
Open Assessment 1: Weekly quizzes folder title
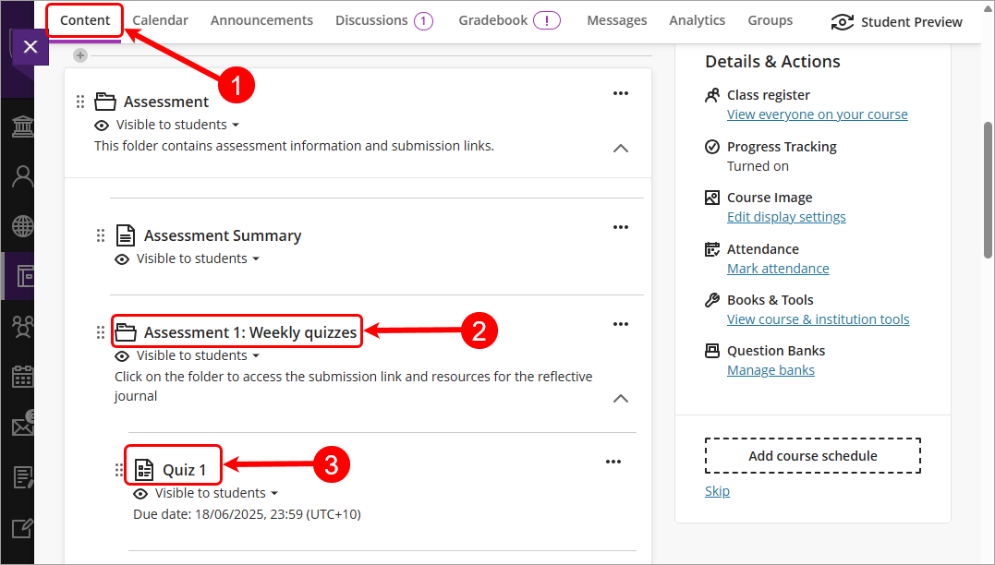[250, 332]
